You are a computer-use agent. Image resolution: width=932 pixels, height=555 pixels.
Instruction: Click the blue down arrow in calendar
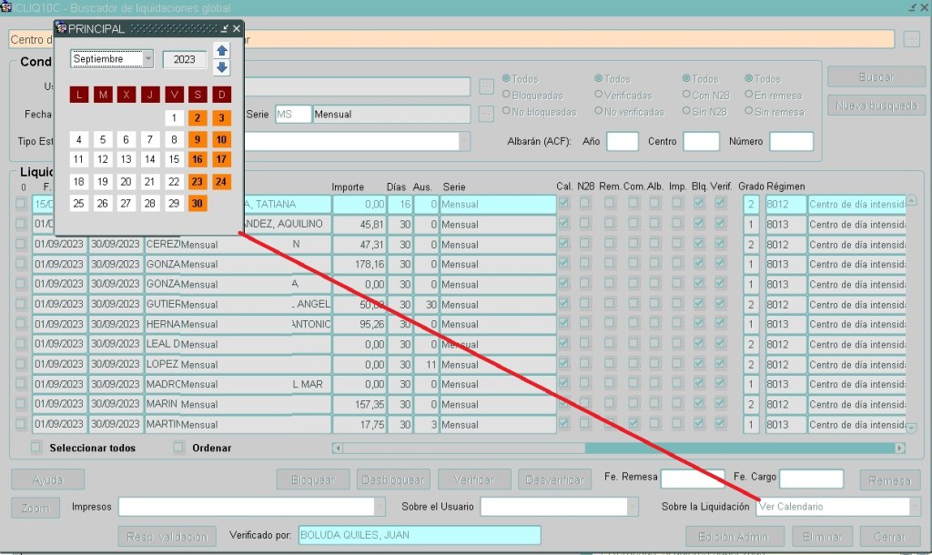click(222, 68)
